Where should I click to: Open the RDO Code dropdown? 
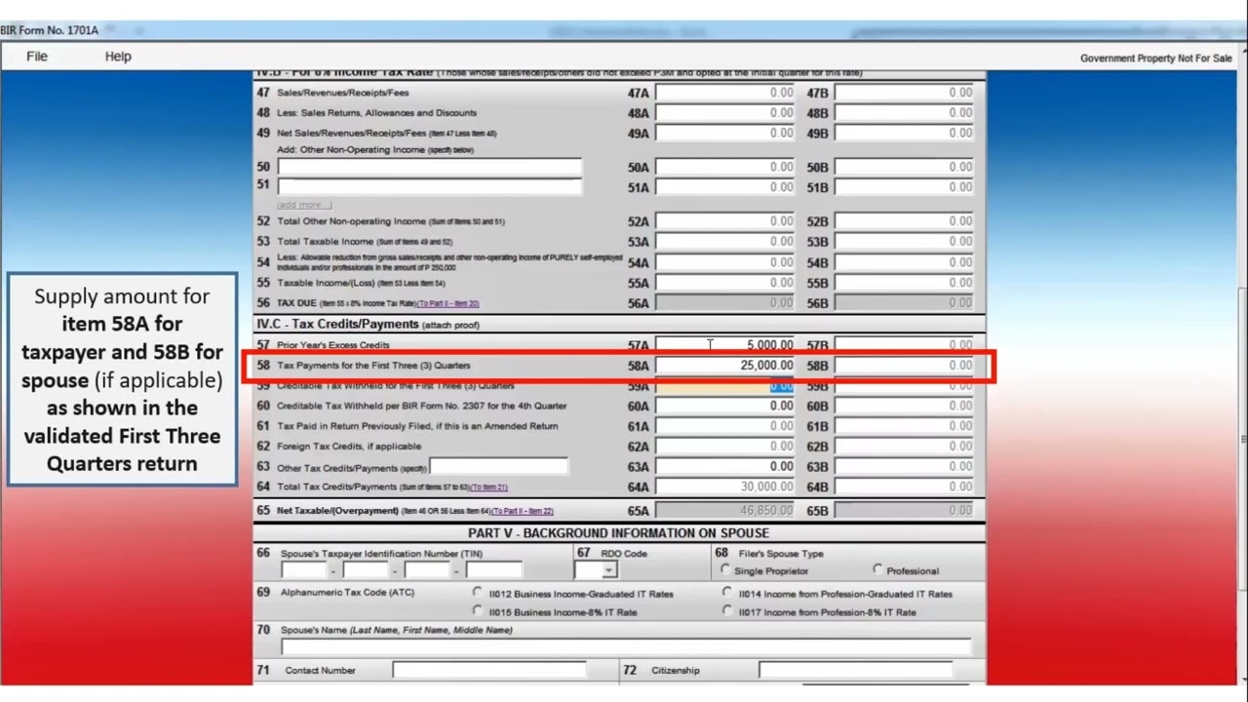[x=609, y=570]
